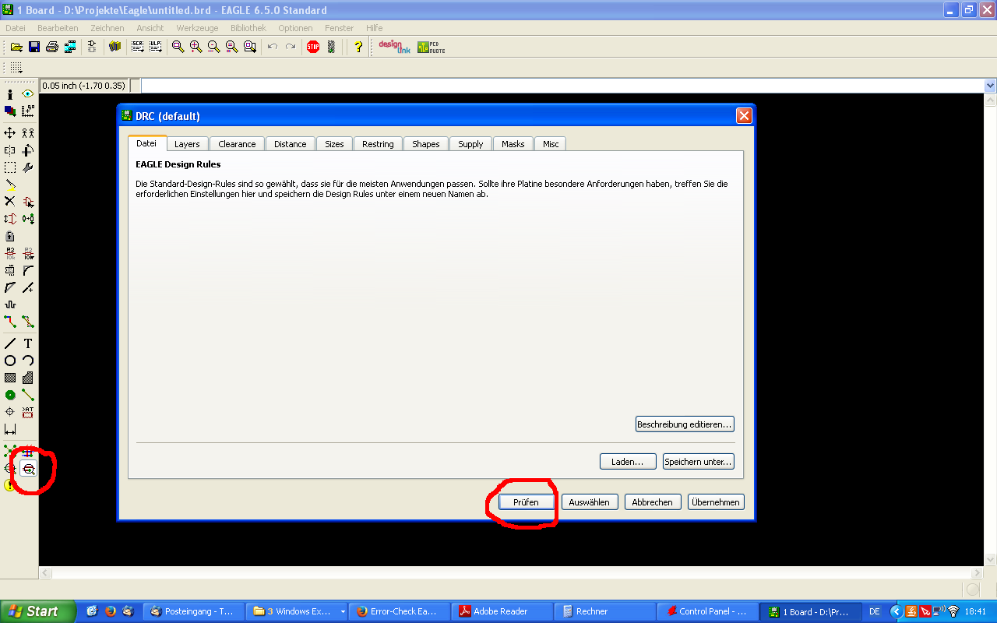The image size is (997, 623).
Task: Click the Auswählen button
Action: point(590,502)
